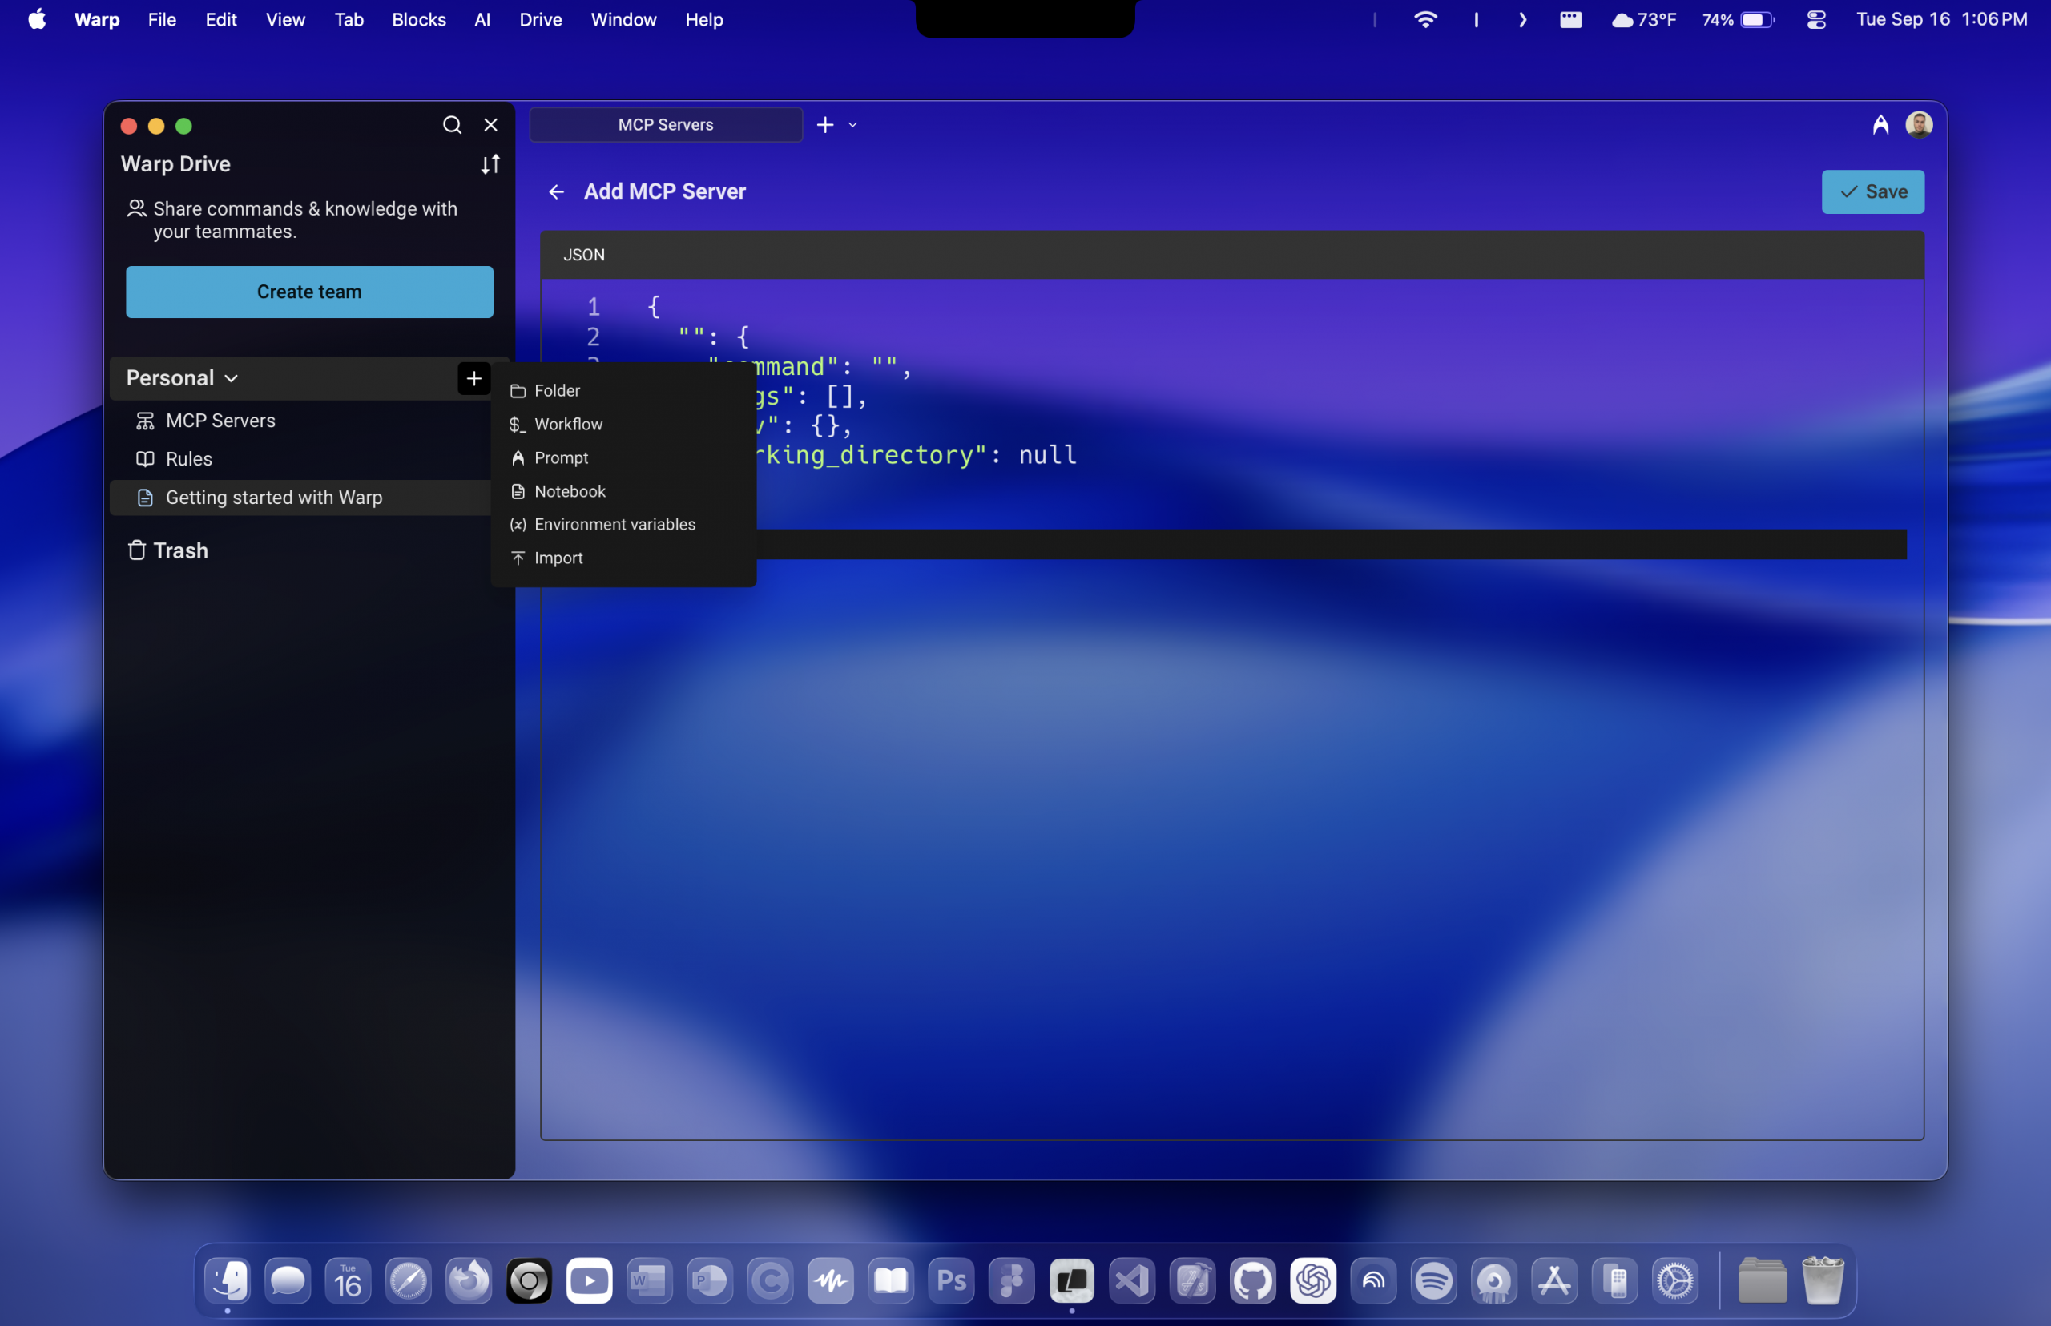Open the profile avatar at top right
Image resolution: width=2051 pixels, height=1326 pixels.
[x=1921, y=124]
